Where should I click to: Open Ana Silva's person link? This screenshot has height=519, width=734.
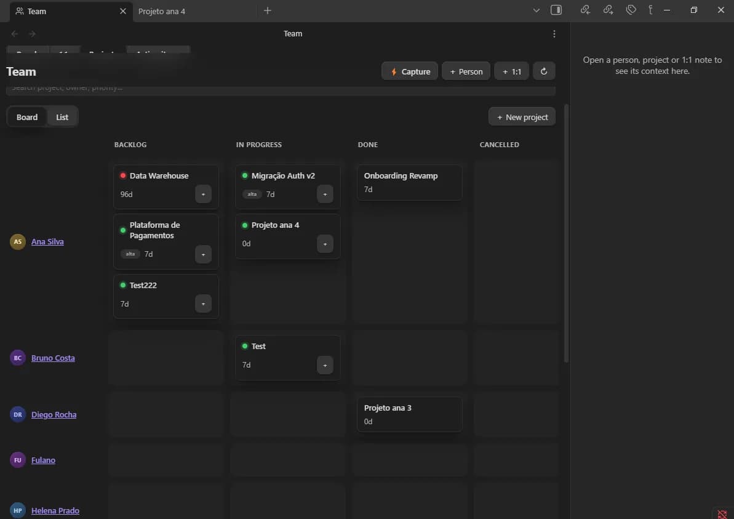click(x=47, y=242)
